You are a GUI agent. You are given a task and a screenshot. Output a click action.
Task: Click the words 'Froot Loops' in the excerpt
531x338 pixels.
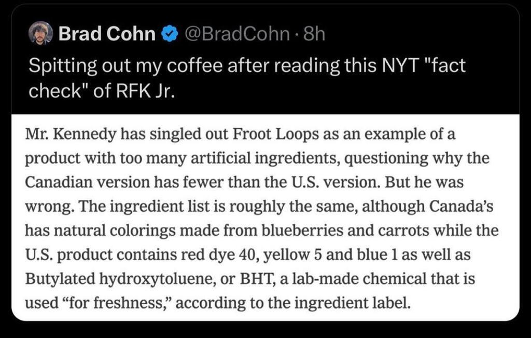(276, 134)
